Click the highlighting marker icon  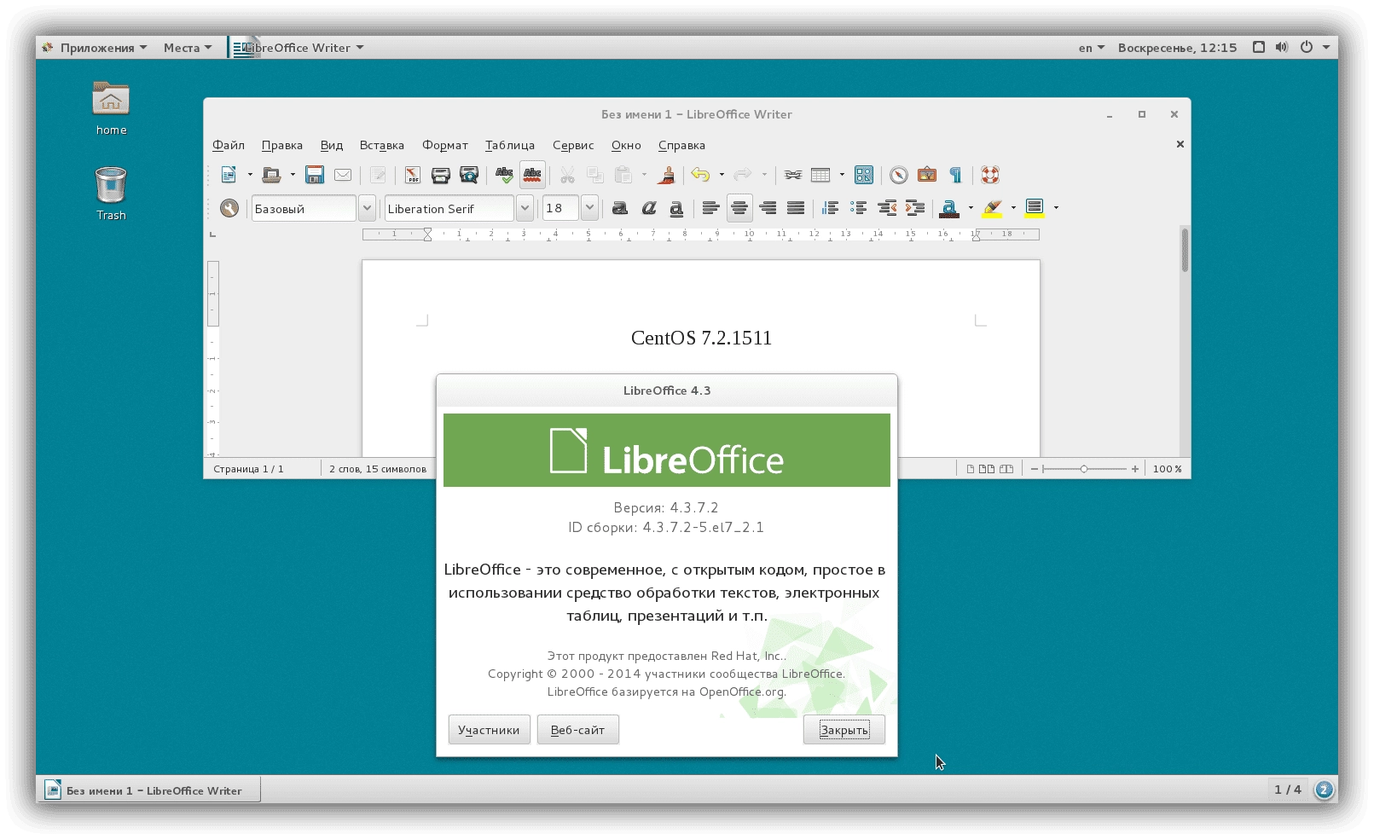tap(992, 208)
